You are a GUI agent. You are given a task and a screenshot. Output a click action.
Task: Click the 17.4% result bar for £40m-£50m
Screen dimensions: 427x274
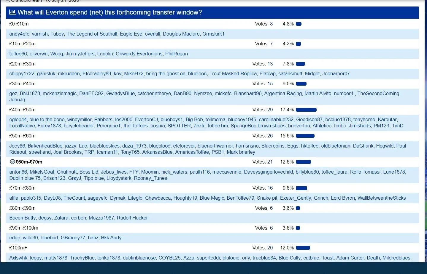point(306,110)
